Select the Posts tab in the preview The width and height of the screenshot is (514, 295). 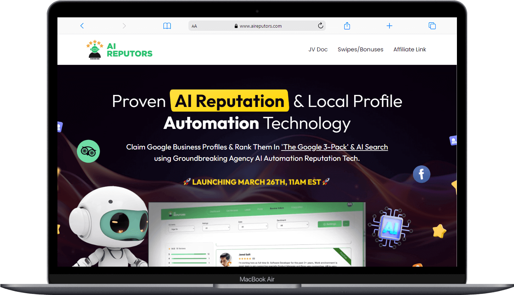tap(260, 209)
